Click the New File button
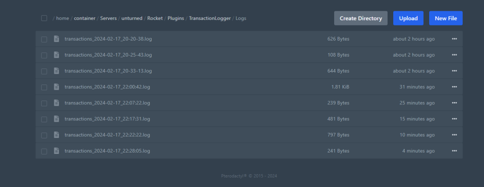 (446, 18)
